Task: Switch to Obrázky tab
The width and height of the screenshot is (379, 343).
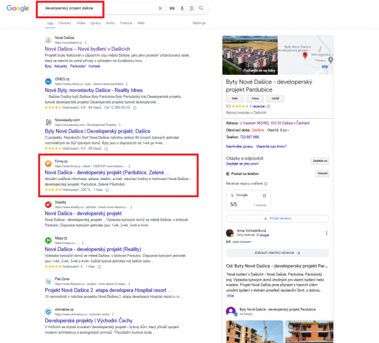Action: tap(65, 23)
